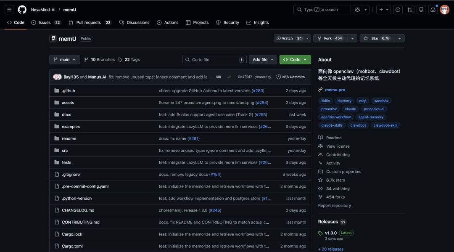Open GitHub home via the logo icon
Screen dimensions: 454x252
[22, 9]
